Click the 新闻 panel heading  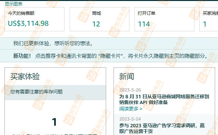tap(126, 77)
